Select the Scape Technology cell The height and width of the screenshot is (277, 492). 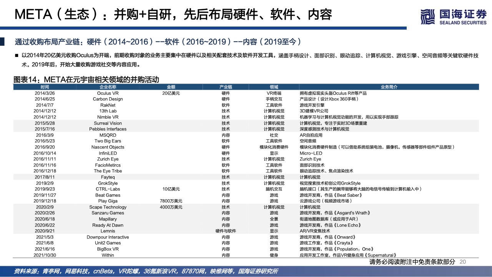point(108,207)
